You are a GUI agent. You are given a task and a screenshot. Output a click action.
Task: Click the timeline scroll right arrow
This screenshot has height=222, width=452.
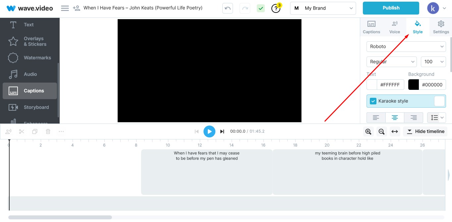click(x=449, y=175)
